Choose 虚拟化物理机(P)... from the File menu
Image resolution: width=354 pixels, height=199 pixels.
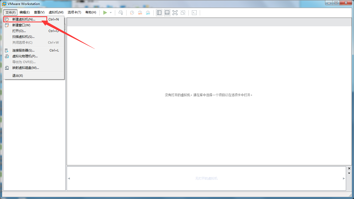[34, 56]
